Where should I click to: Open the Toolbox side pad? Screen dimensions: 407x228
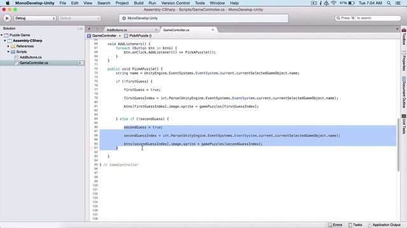click(404, 37)
